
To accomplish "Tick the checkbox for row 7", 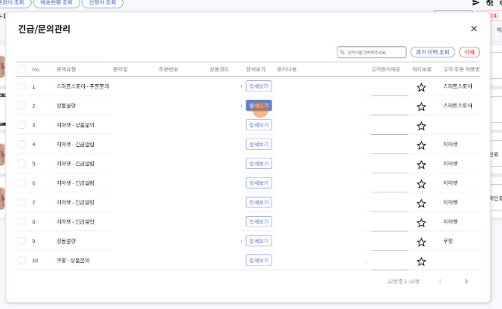I will pos(21,202).
